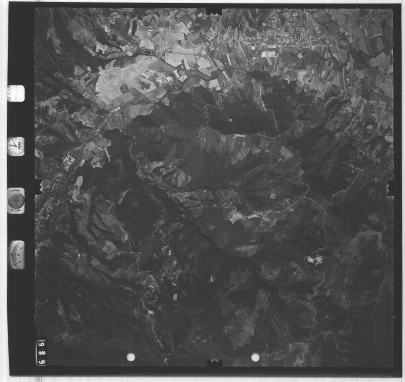This screenshot has height=382, width=405.
Task: Click the blank white data label box
Action: [16, 93]
